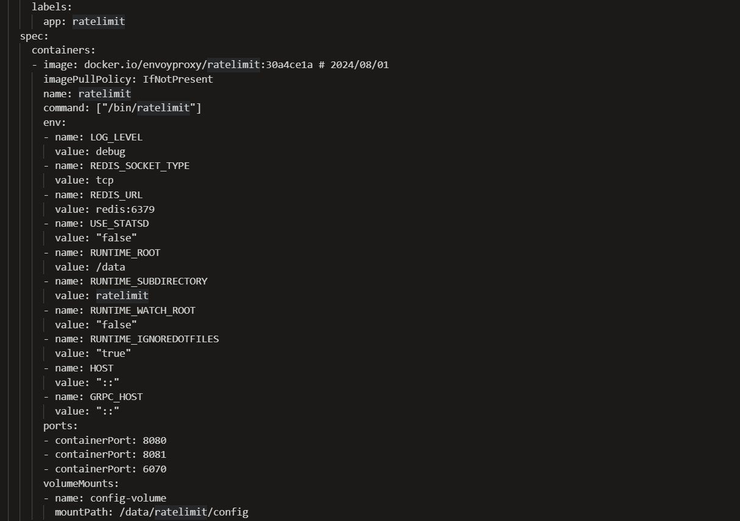This screenshot has height=521, width=740.
Task: Click the RUNTIME_WATCH_ROOT variable name
Action: pos(143,310)
